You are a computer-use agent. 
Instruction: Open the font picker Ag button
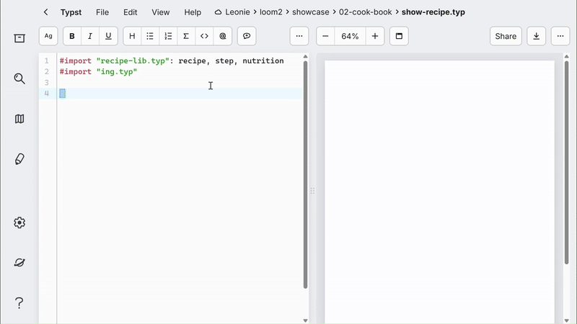point(48,36)
